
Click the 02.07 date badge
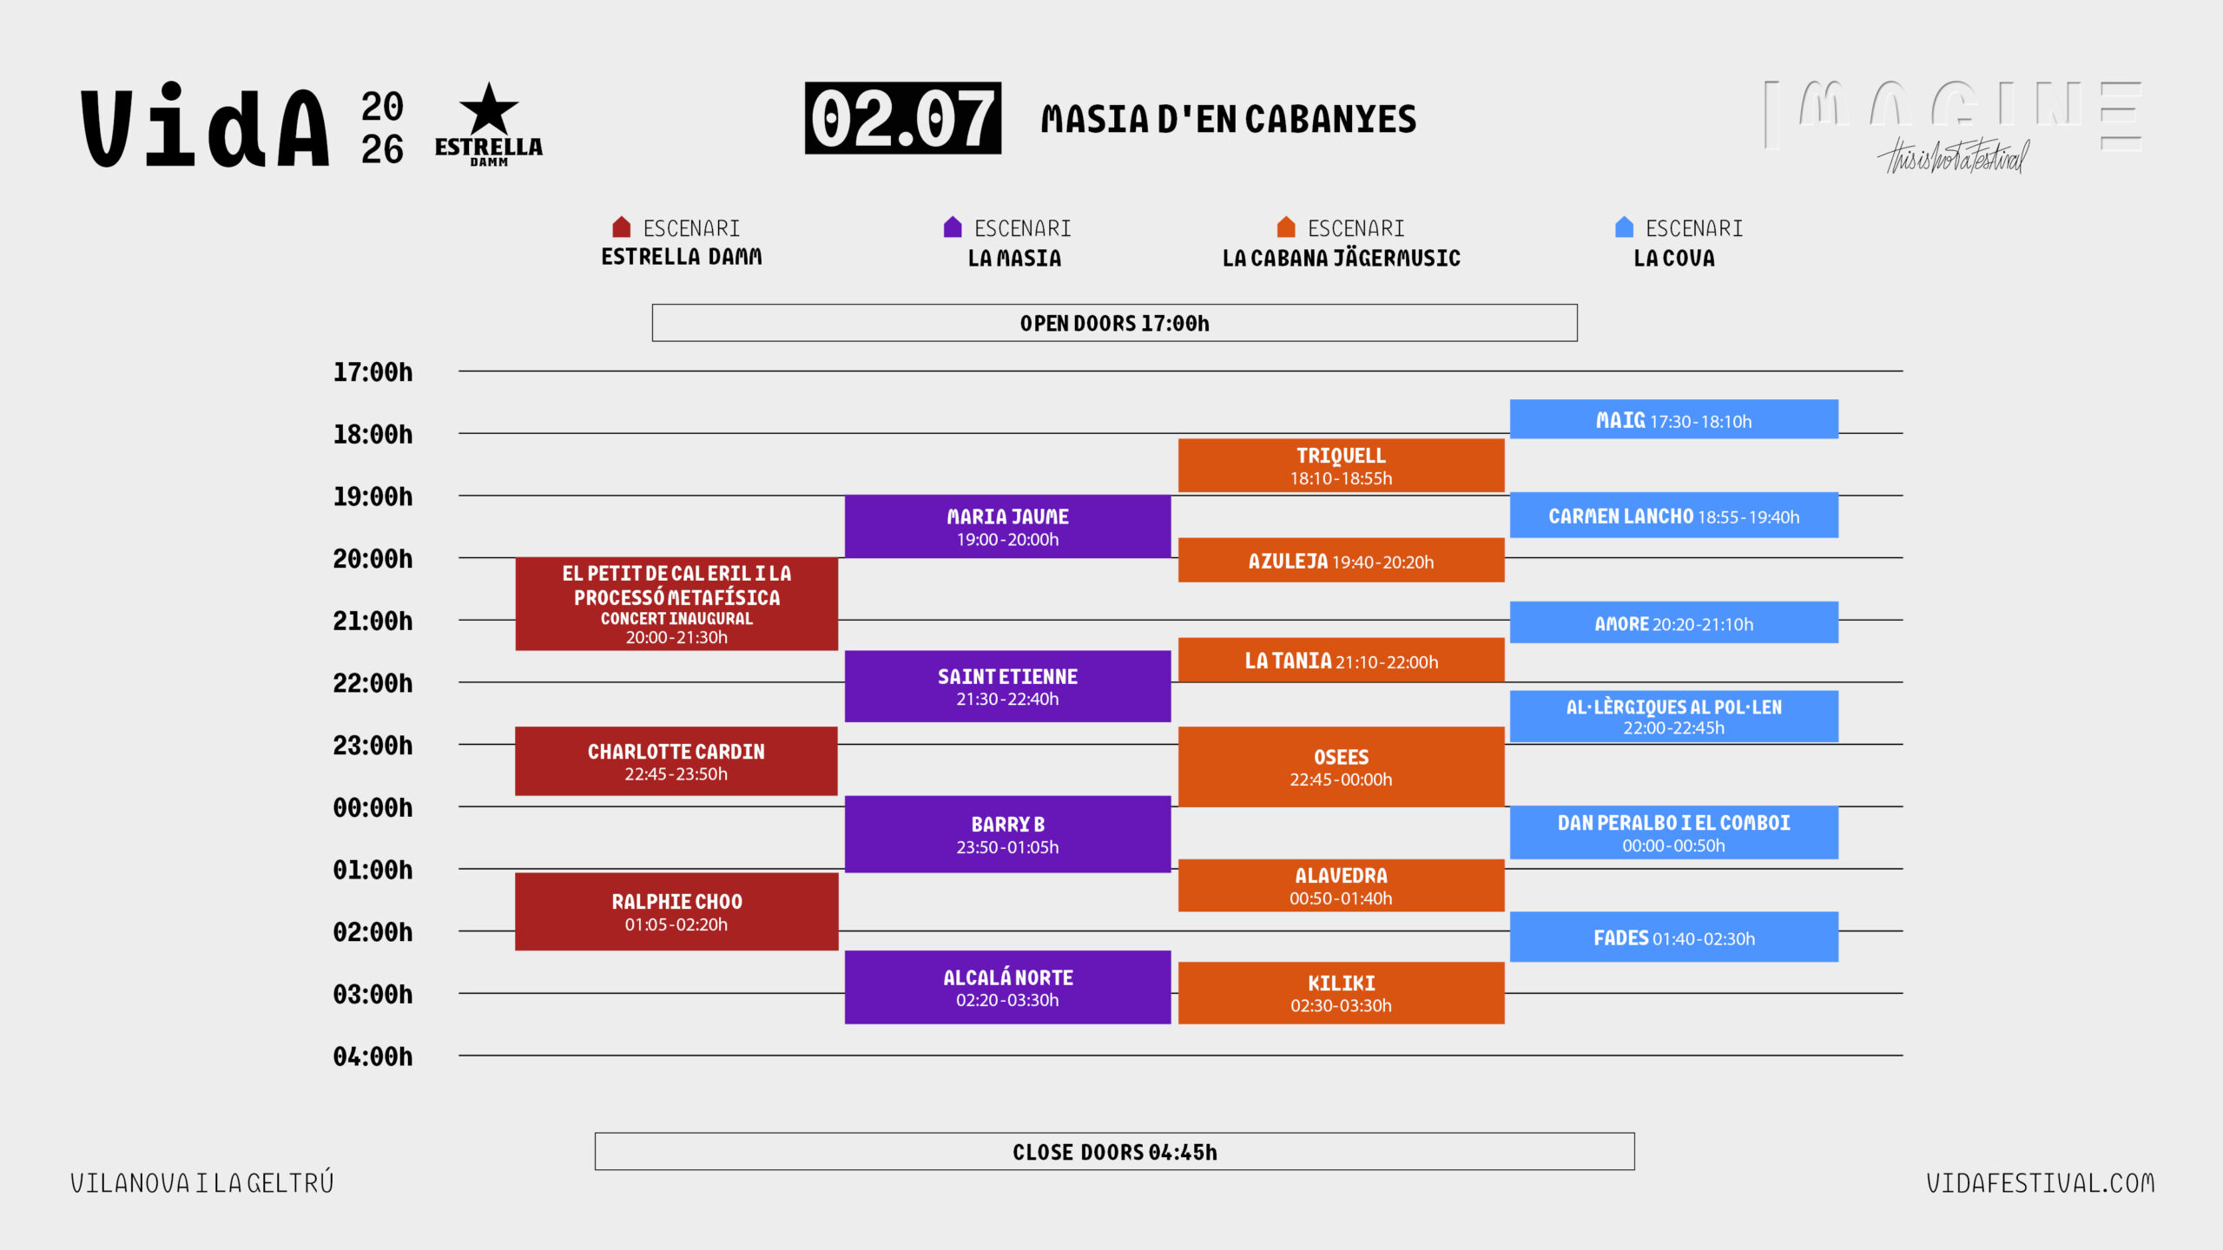pos(902,119)
